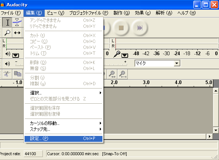Select the Envelope tool
The width and height of the screenshot is (219, 160).
[17, 22]
